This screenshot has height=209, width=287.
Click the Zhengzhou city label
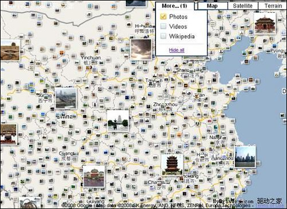coord(165,104)
